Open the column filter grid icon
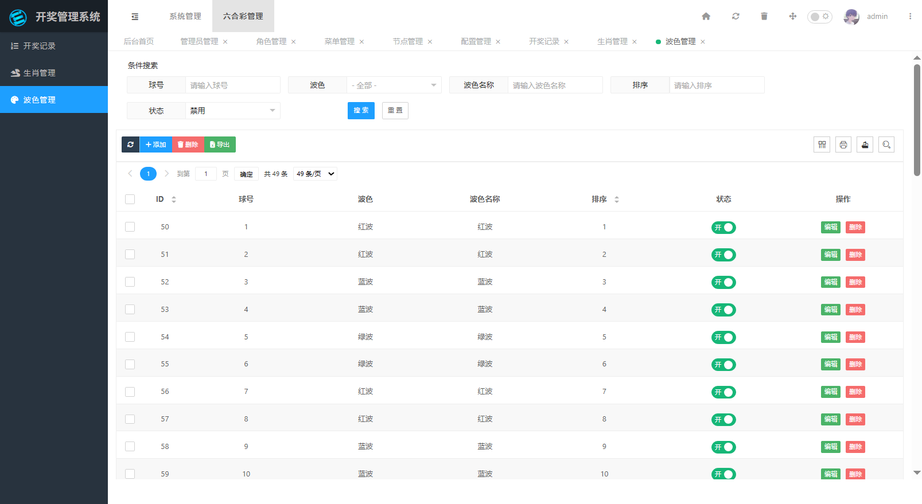Screen dimensions: 922x504 click(822, 144)
